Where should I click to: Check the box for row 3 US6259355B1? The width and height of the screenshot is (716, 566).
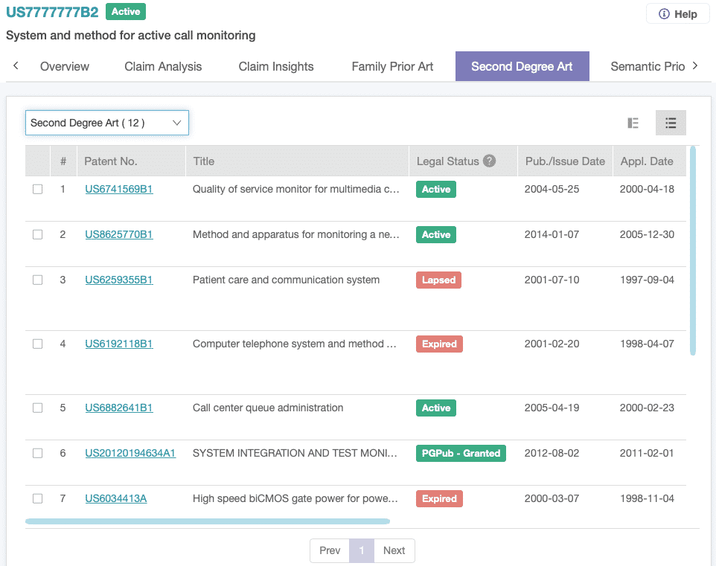(37, 280)
